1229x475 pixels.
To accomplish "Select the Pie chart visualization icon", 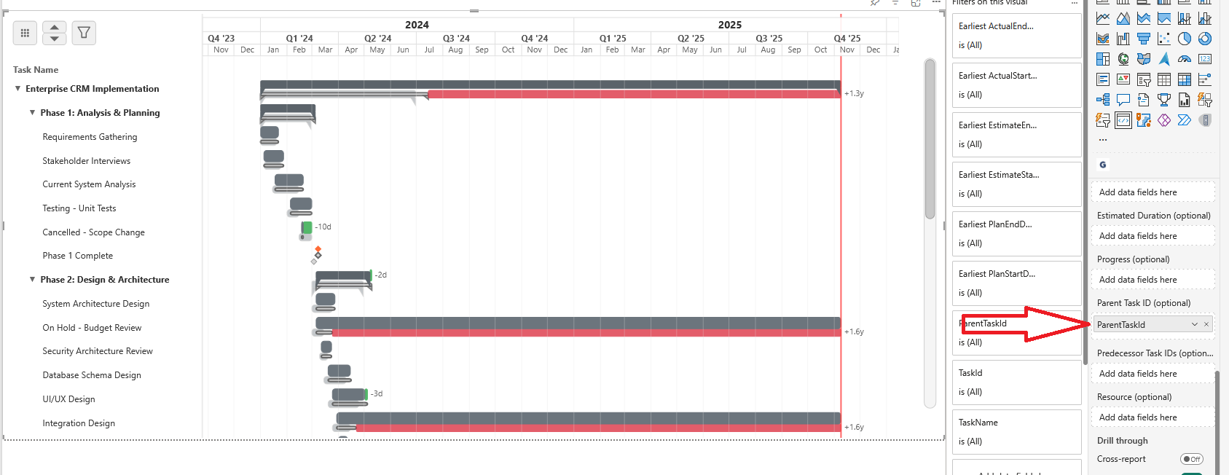I will click(x=1185, y=39).
